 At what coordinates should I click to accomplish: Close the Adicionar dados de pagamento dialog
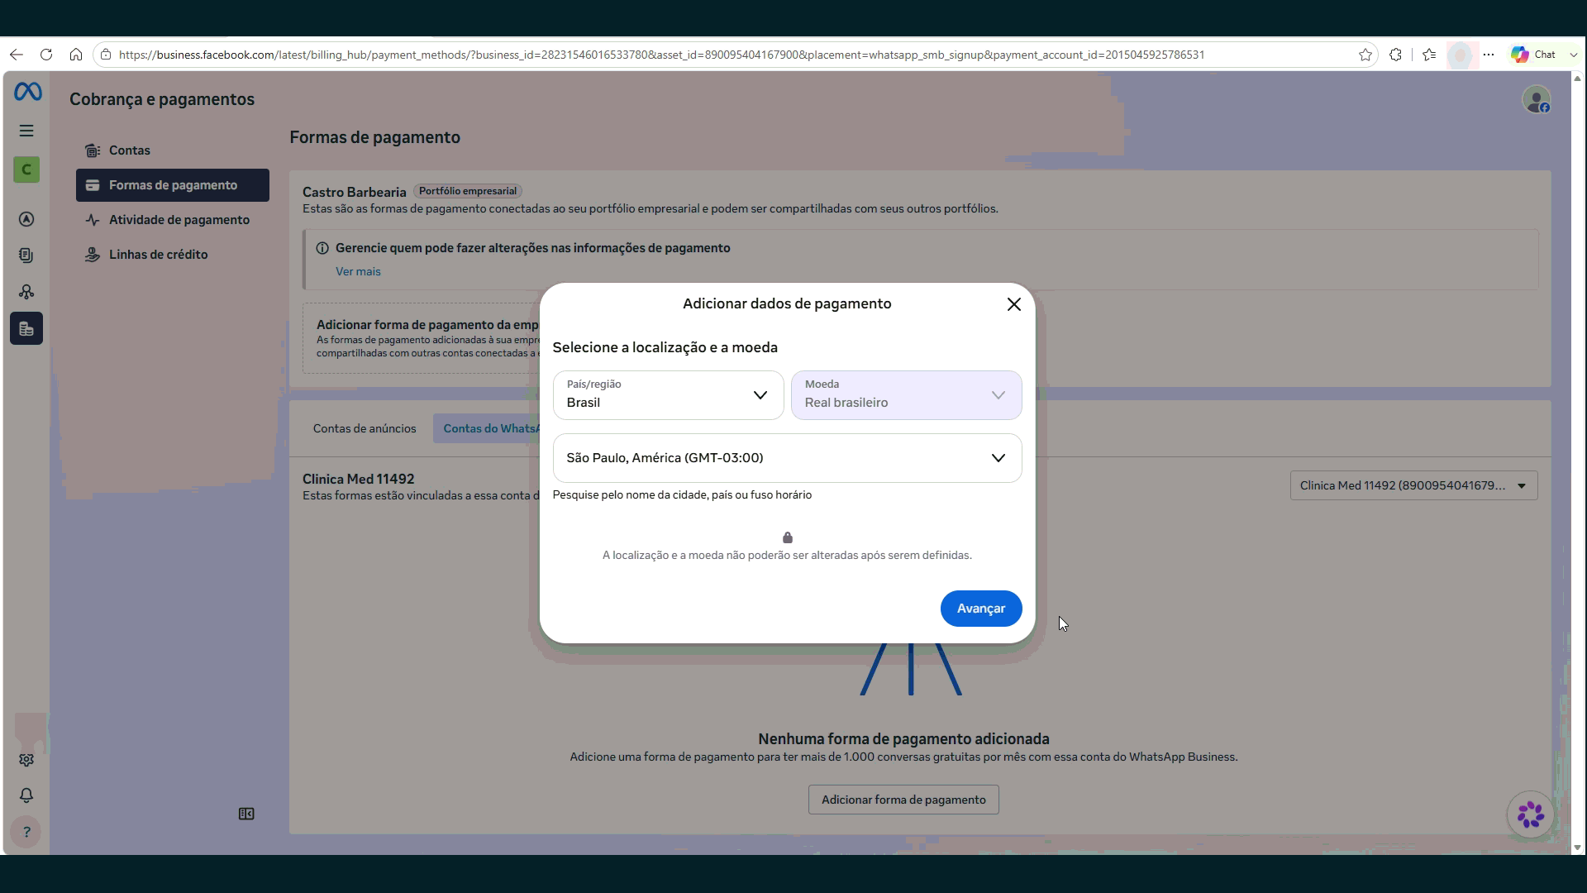(x=1014, y=304)
